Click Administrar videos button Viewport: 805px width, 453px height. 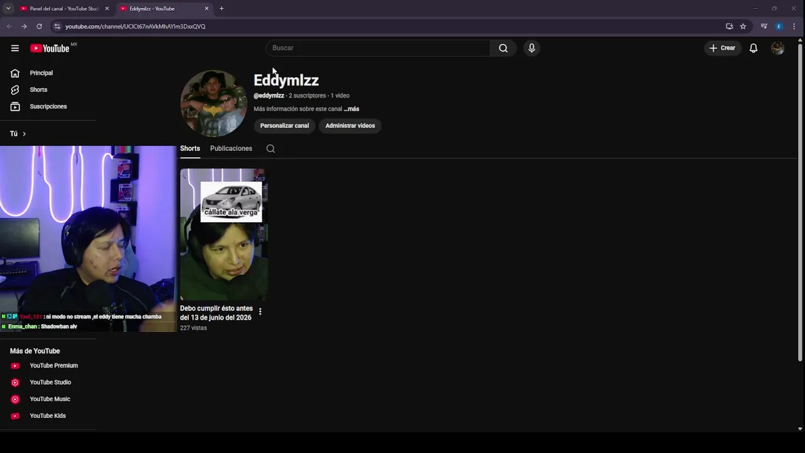tap(350, 126)
